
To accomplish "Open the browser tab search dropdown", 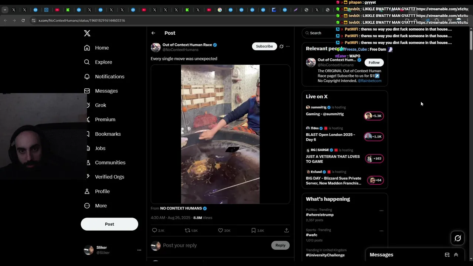I will pos(5,10).
